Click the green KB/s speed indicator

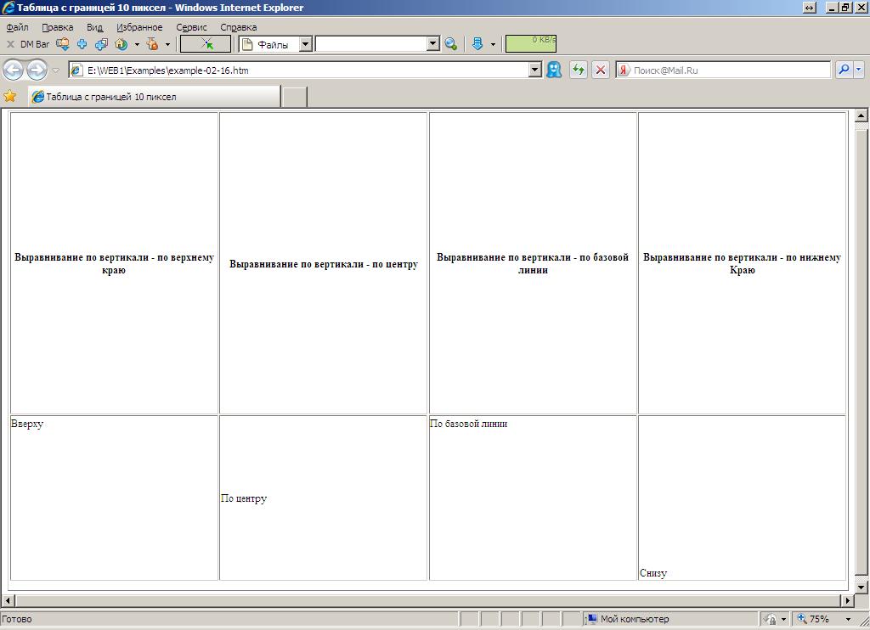(530, 44)
